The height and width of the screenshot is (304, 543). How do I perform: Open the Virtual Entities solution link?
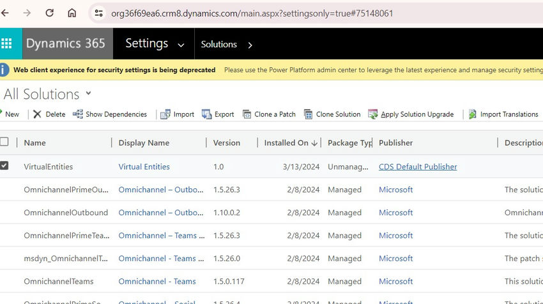pos(144,167)
